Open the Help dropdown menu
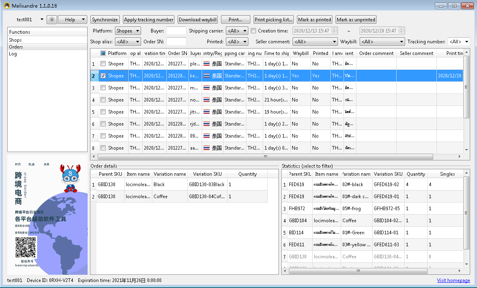This screenshot has height=288, width=477. click(x=72, y=19)
